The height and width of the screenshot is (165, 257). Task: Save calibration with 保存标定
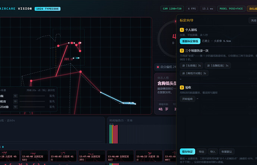(x=187, y=152)
